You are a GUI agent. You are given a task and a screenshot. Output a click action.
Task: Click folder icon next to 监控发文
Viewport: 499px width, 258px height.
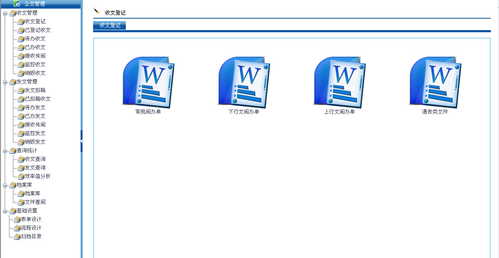[x=21, y=133]
